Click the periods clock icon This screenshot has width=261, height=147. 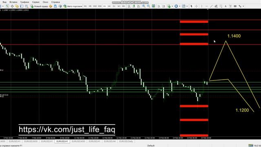[x=176, y=6]
